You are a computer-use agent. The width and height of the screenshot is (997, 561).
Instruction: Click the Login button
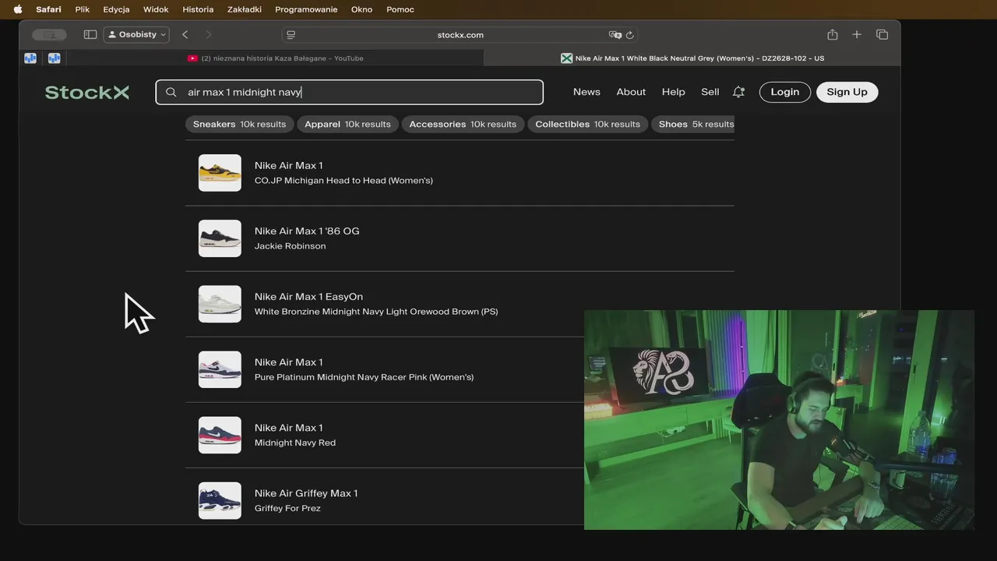click(784, 92)
